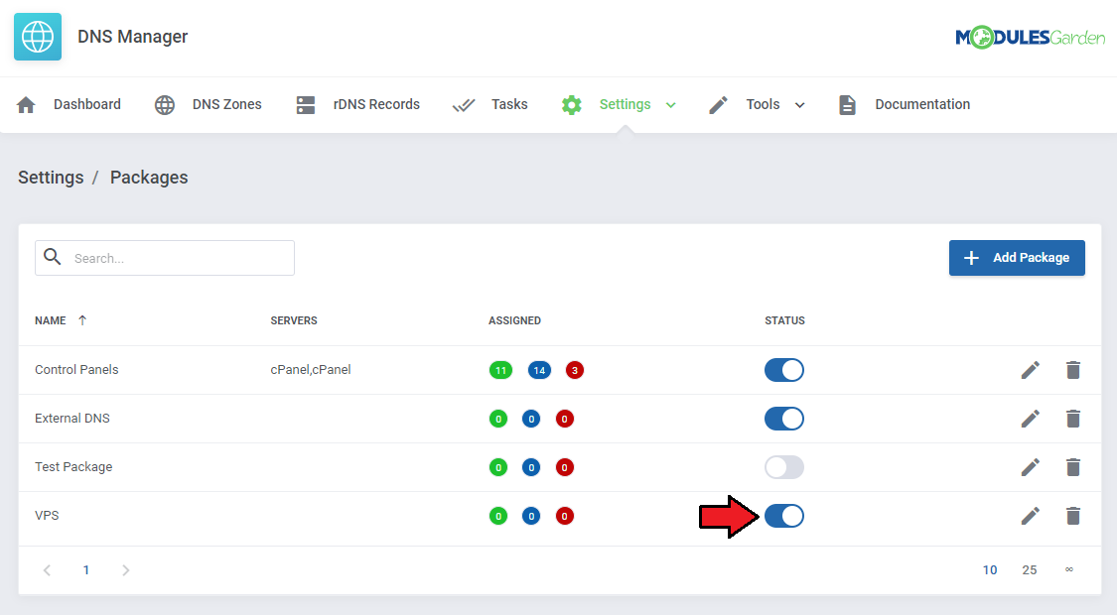The height and width of the screenshot is (615, 1117).
Task: Click the DNS Zones globe icon
Action: click(165, 104)
